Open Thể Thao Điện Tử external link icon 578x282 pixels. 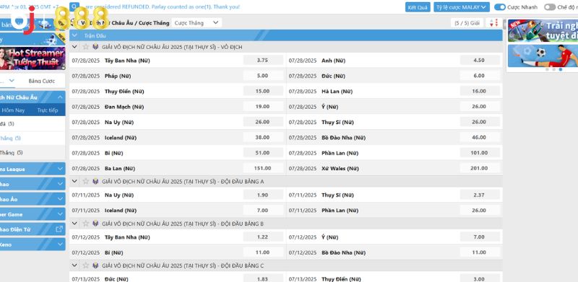click(x=59, y=229)
